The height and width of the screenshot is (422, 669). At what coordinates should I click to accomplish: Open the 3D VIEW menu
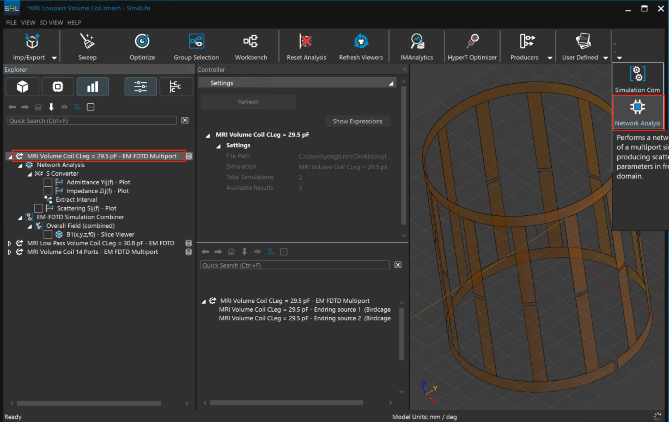point(51,23)
